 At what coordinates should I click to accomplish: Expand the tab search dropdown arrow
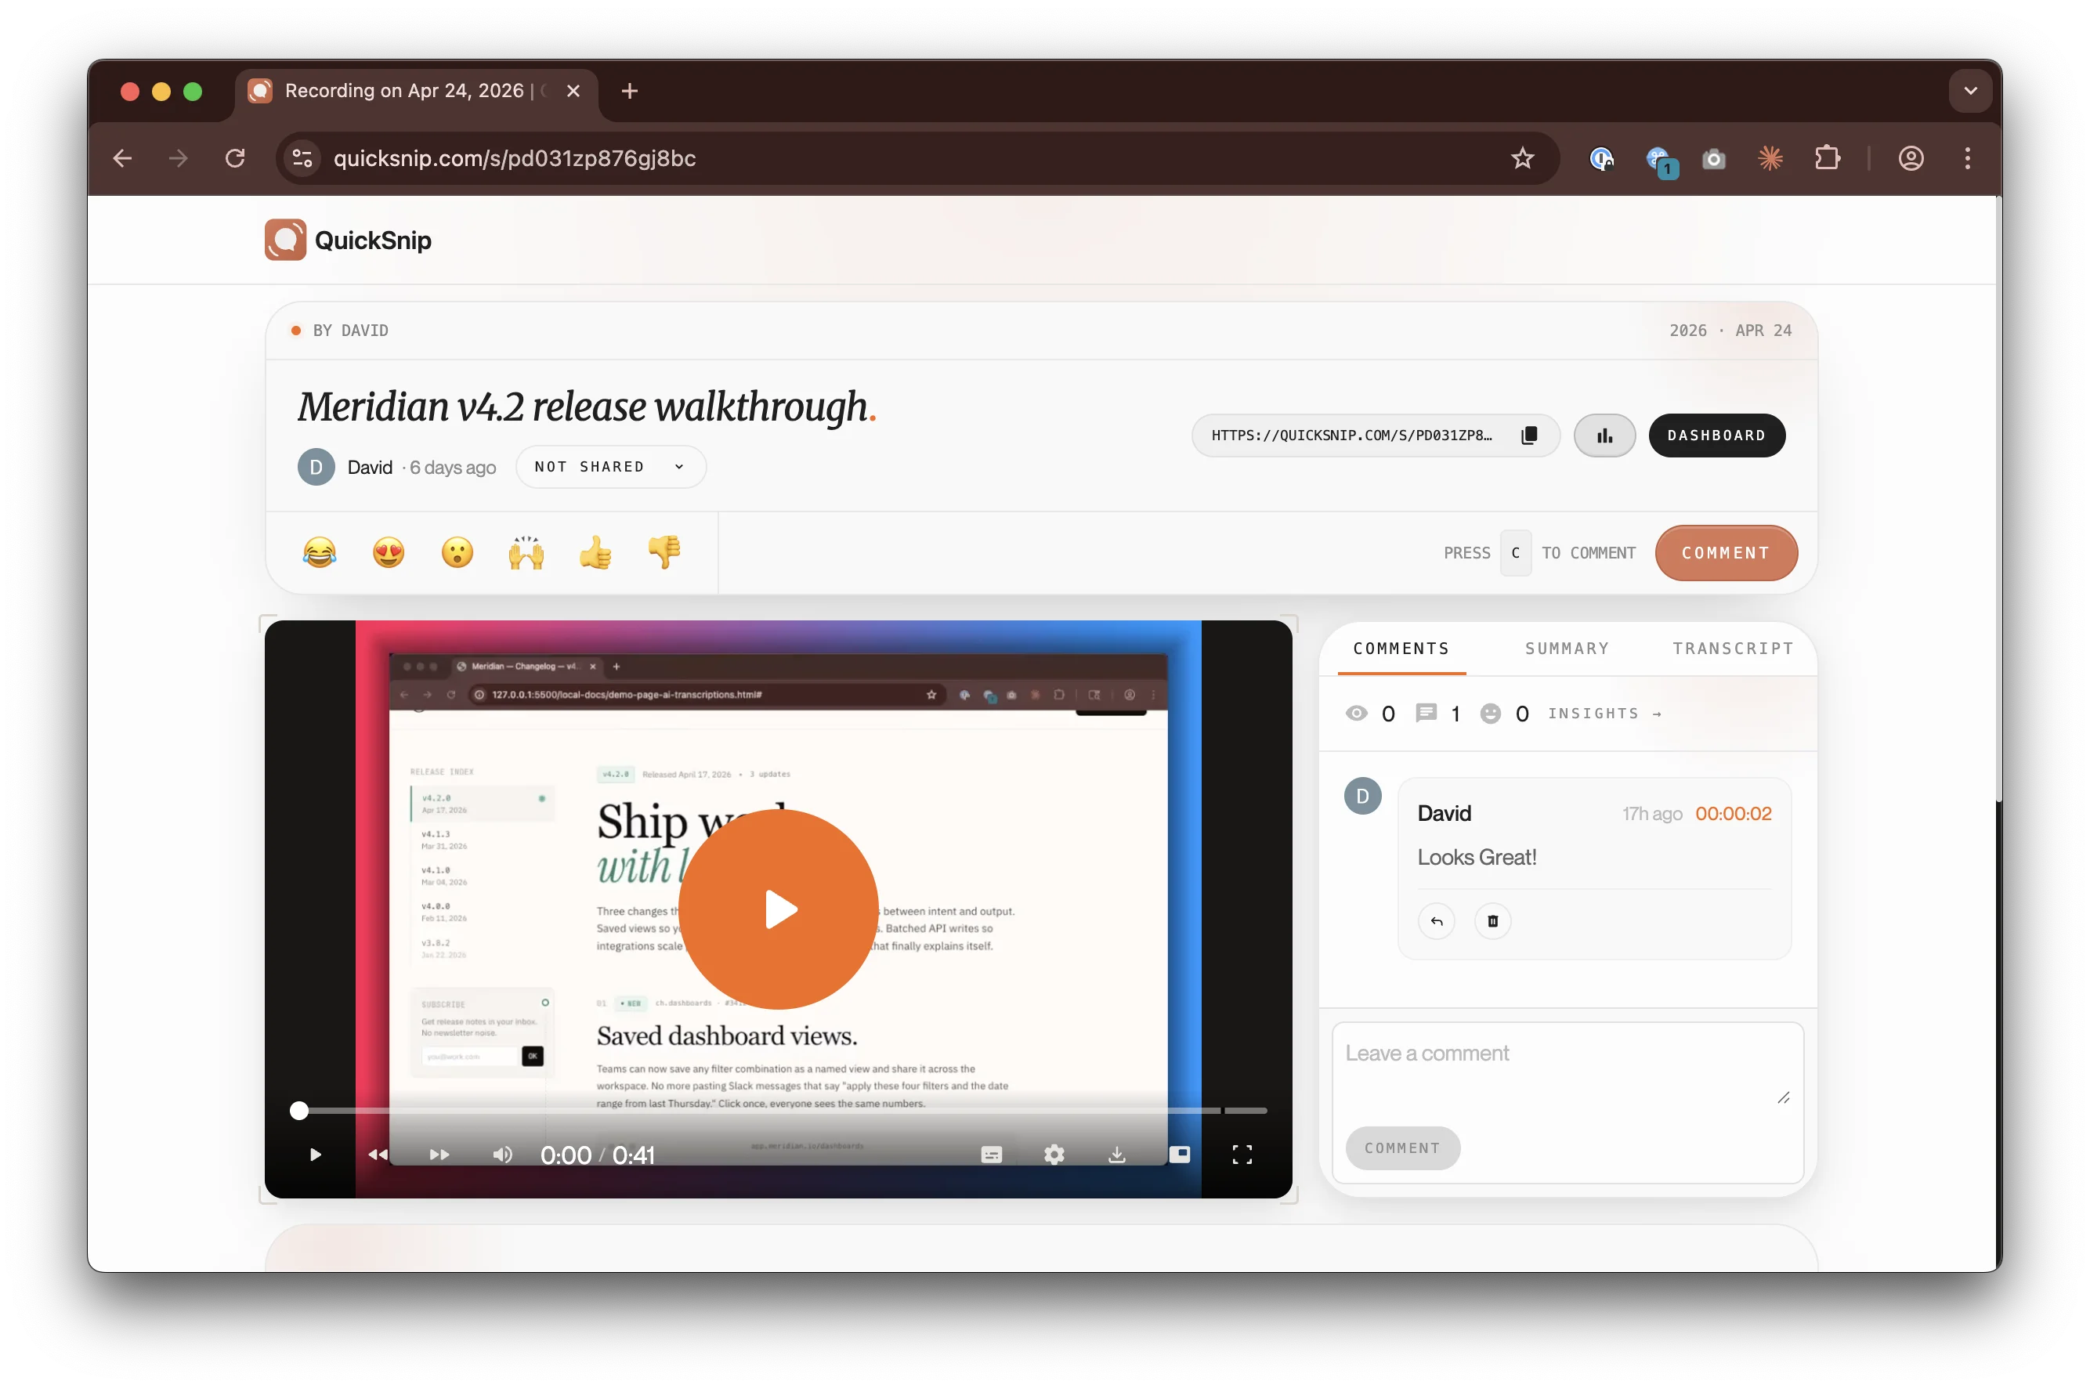click(1970, 91)
